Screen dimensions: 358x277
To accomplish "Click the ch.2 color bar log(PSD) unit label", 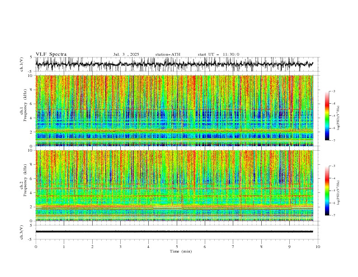I will (339, 192).
